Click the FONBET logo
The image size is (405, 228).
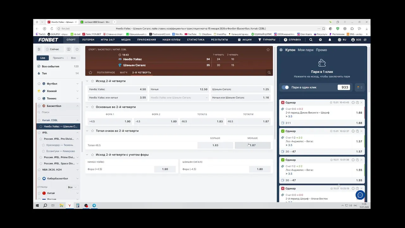48,40
